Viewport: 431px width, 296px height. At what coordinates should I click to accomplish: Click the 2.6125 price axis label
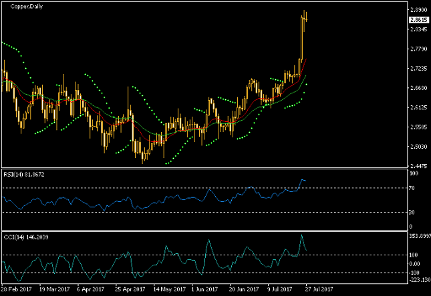[x=419, y=107]
